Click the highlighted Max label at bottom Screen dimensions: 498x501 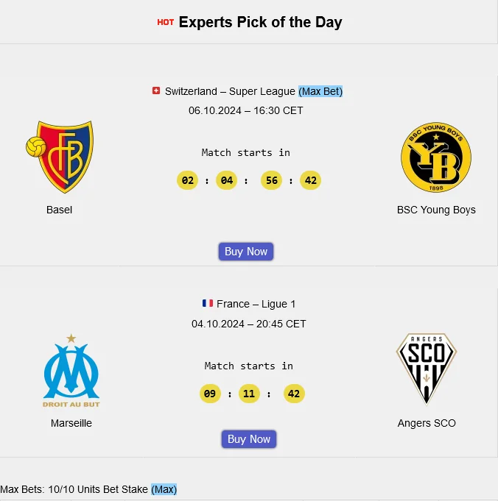tap(164, 489)
